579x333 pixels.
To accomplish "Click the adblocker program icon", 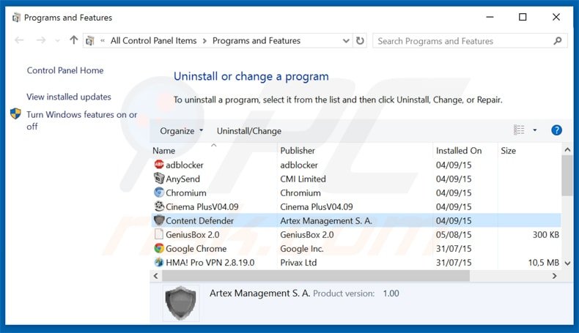I will [159, 165].
